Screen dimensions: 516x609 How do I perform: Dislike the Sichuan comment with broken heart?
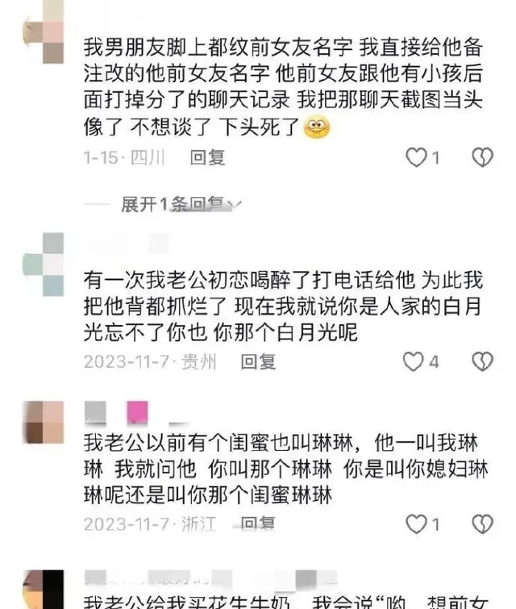tap(482, 157)
